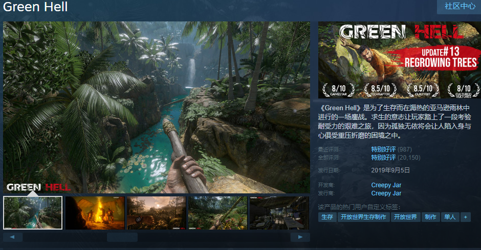Select the wooden shelter thumbnail
Viewport: 481px width, 250px height.
(279, 213)
